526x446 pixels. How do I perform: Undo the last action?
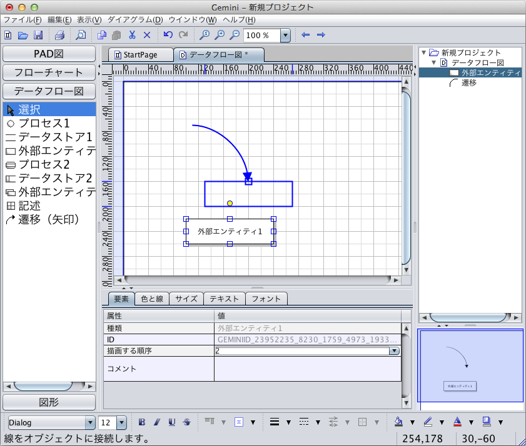coord(168,34)
